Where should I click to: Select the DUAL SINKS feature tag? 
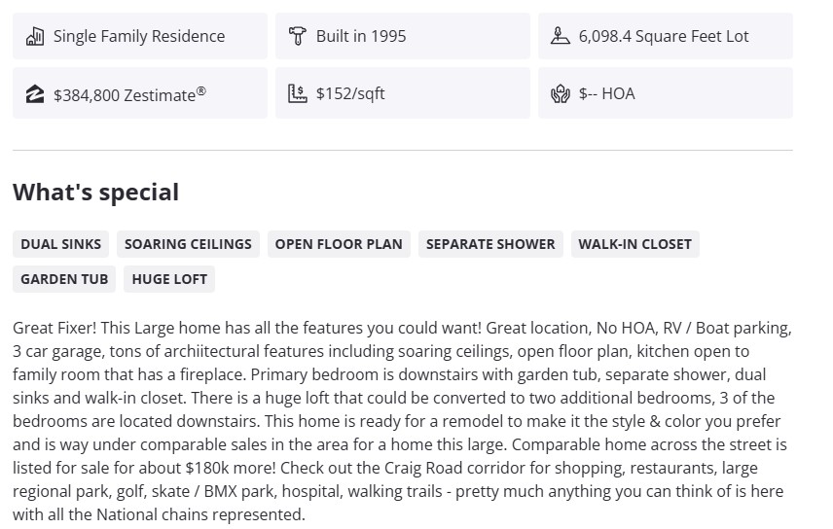61,244
